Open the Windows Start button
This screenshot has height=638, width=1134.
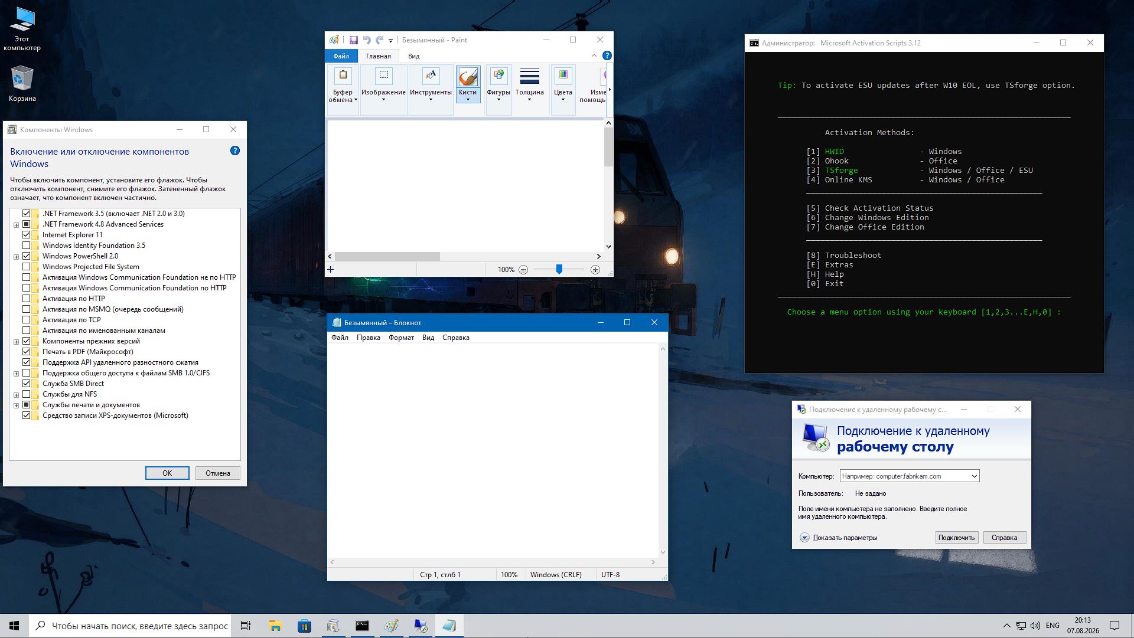click(14, 626)
